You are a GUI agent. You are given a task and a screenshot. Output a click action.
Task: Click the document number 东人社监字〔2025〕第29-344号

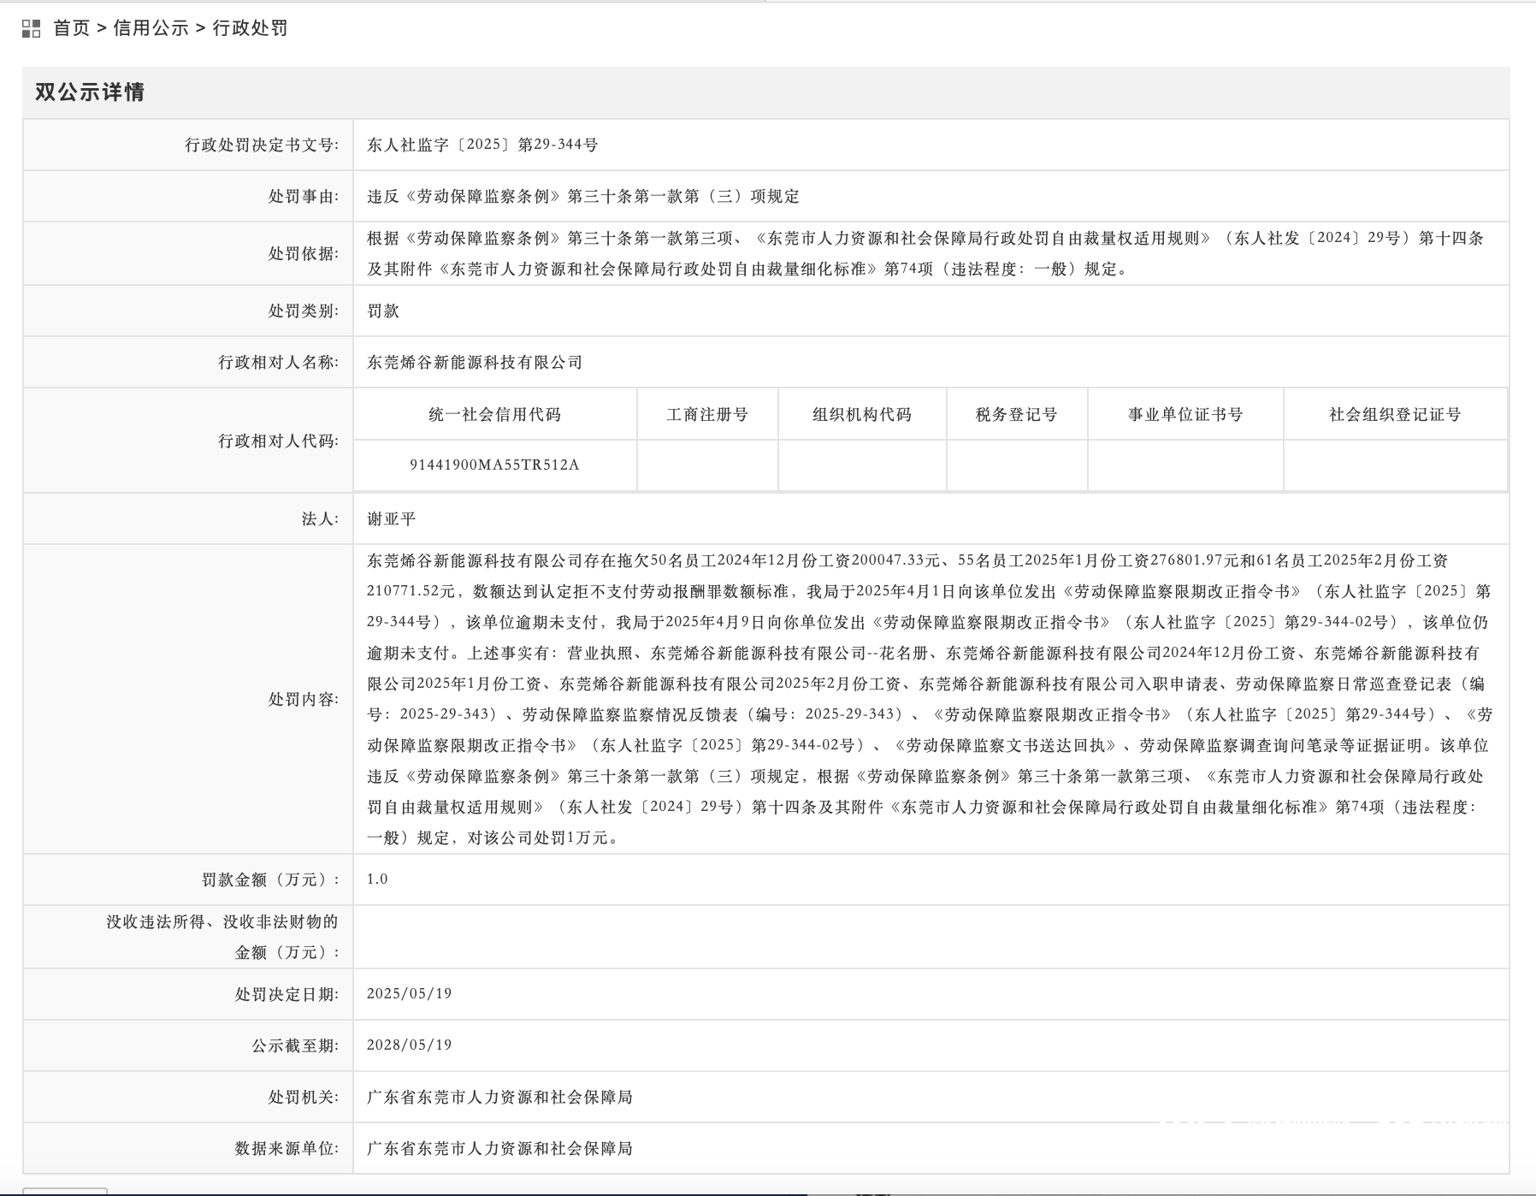[482, 145]
